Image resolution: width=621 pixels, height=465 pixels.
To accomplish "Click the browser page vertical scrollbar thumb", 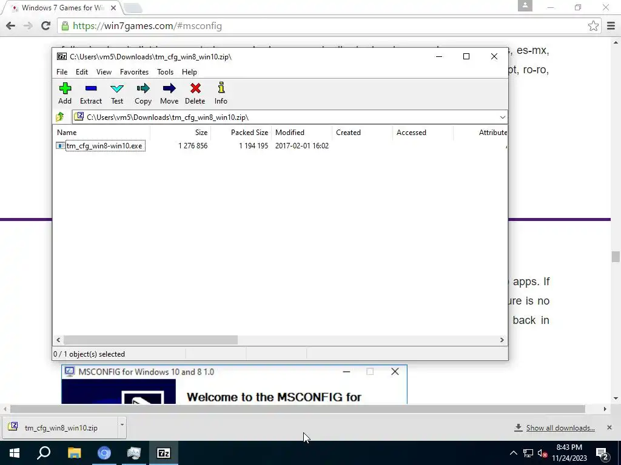I will point(615,256).
